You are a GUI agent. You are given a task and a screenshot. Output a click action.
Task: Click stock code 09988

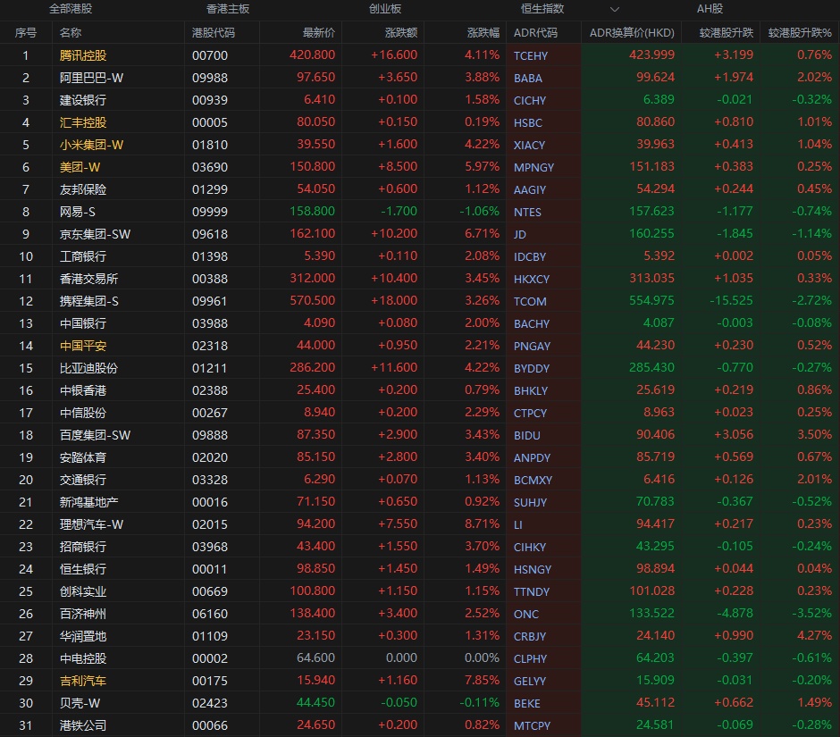210,78
